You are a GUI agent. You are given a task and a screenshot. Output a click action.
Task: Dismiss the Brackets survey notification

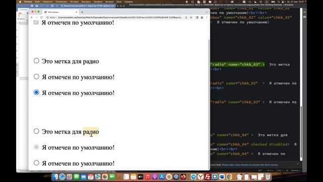click(298, 164)
